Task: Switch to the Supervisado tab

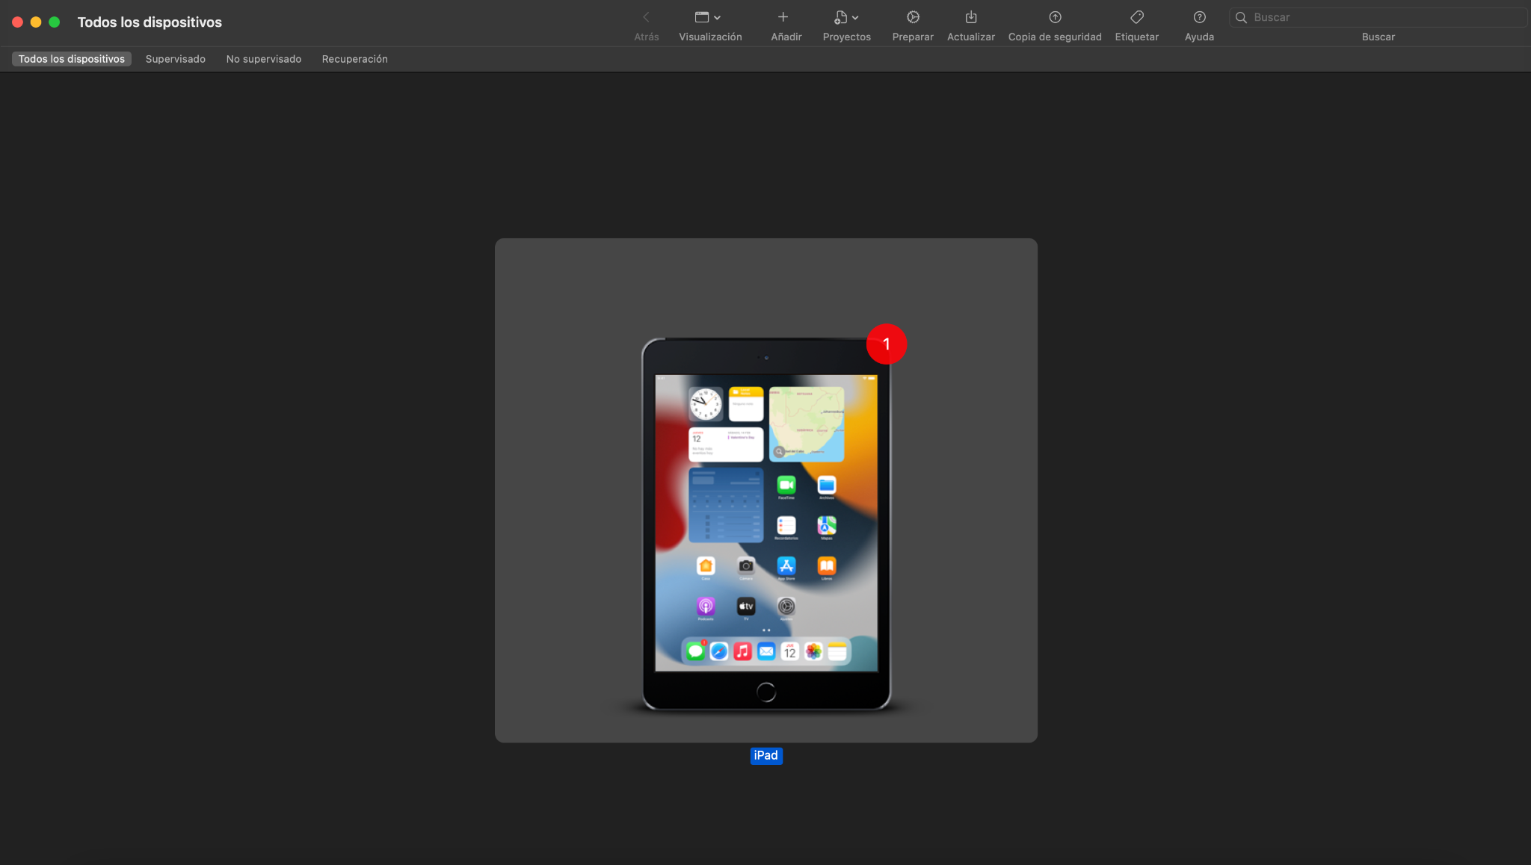Action: (175, 59)
